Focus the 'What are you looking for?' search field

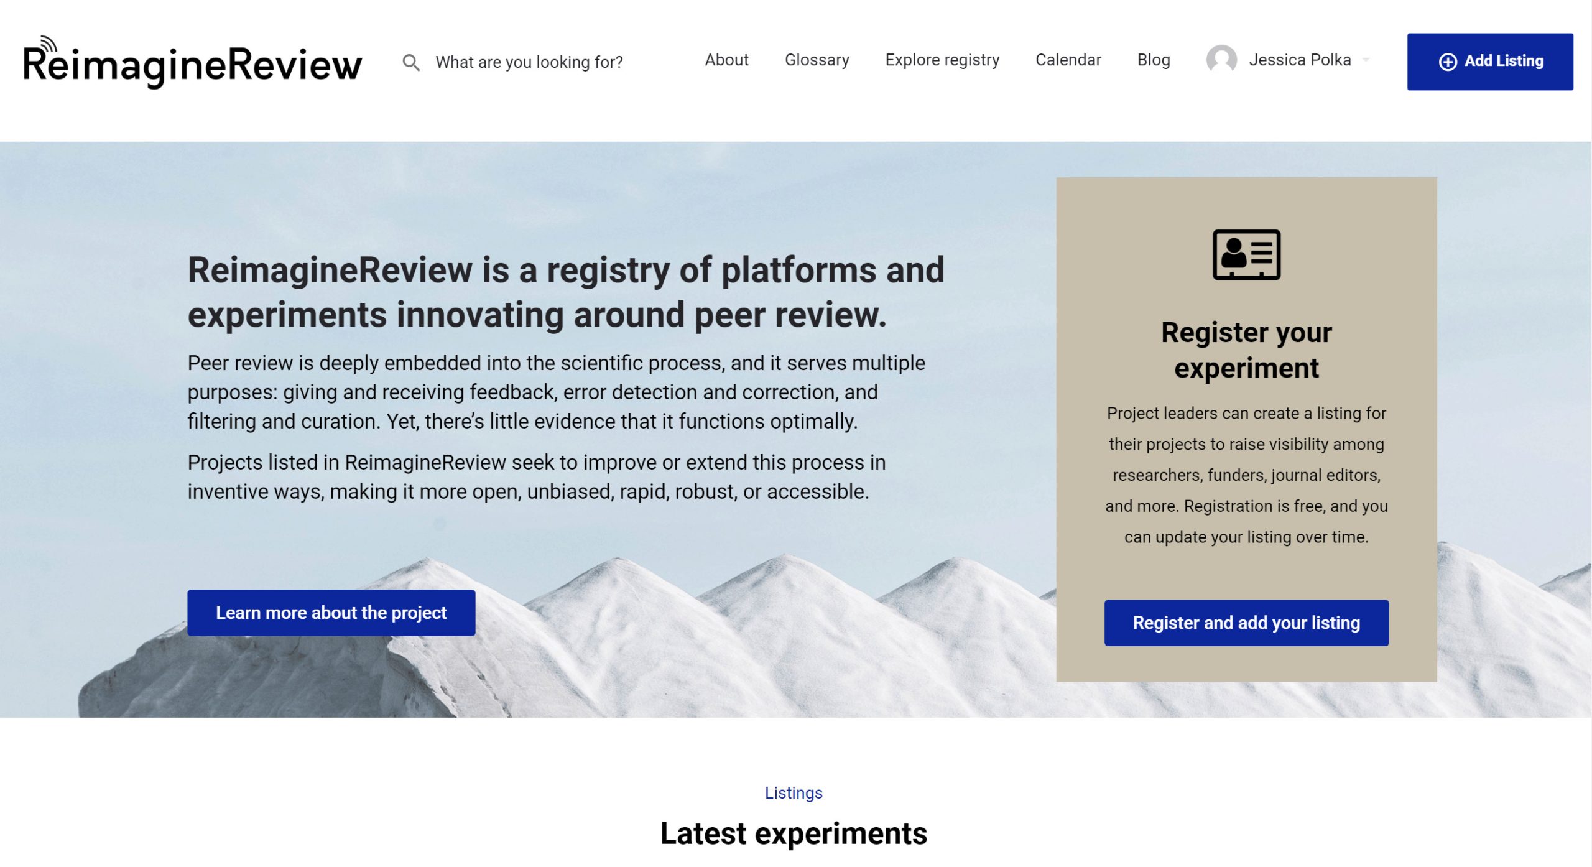click(529, 62)
